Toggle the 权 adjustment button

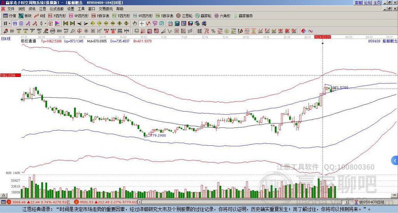coord(51,24)
